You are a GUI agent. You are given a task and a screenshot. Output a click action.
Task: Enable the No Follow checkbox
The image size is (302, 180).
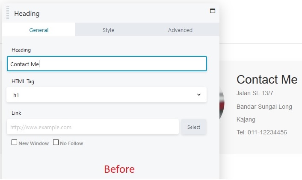click(56, 142)
